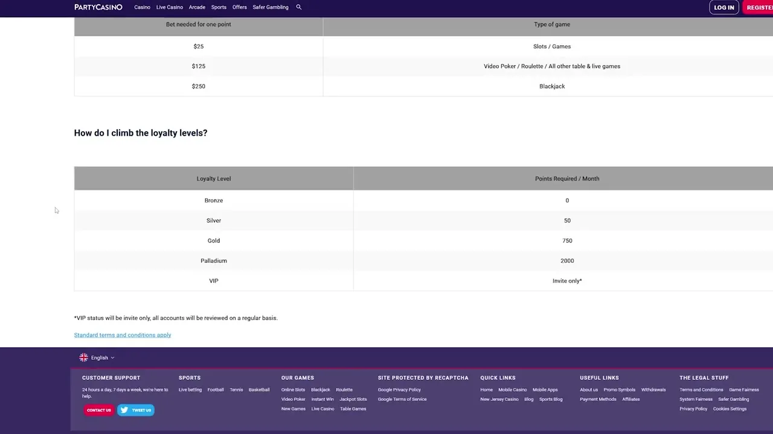773x434 pixels.
Task: Open the Live Casino menu
Action: 170,7
